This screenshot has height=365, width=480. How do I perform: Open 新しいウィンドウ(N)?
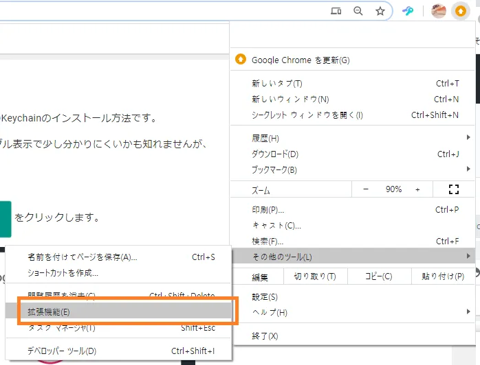pyautogui.click(x=352, y=99)
